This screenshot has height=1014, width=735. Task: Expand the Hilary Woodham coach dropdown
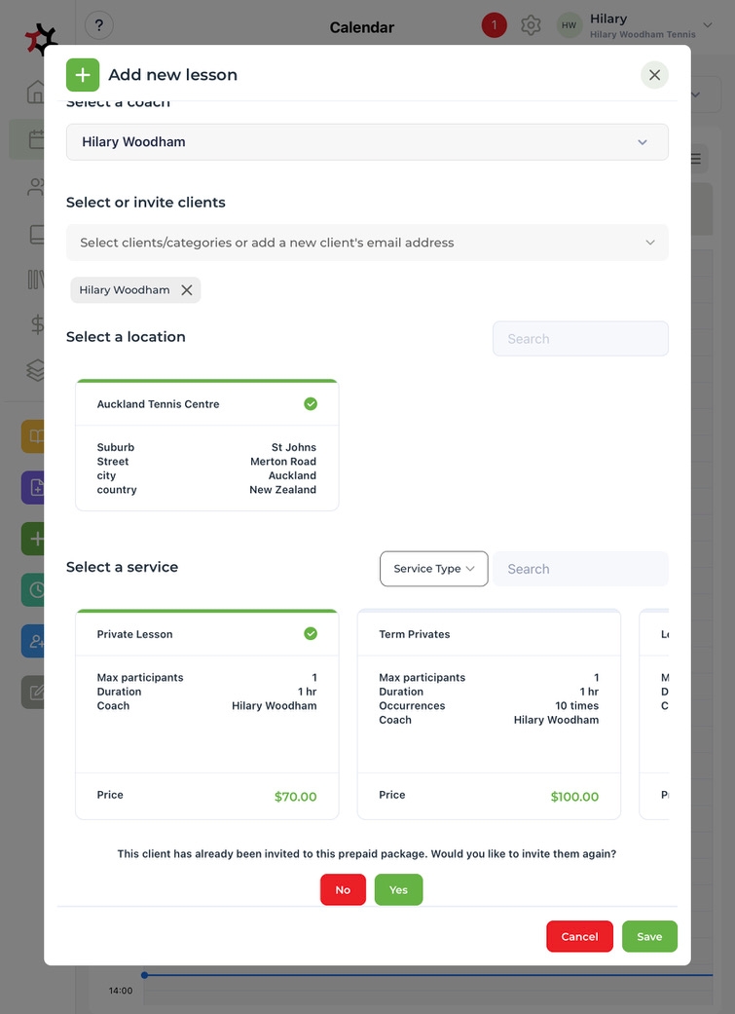(x=367, y=142)
